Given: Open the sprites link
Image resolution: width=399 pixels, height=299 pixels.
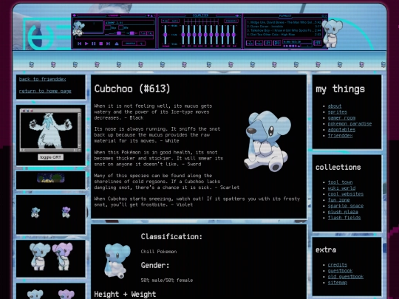Looking at the screenshot, I should (x=338, y=112).
